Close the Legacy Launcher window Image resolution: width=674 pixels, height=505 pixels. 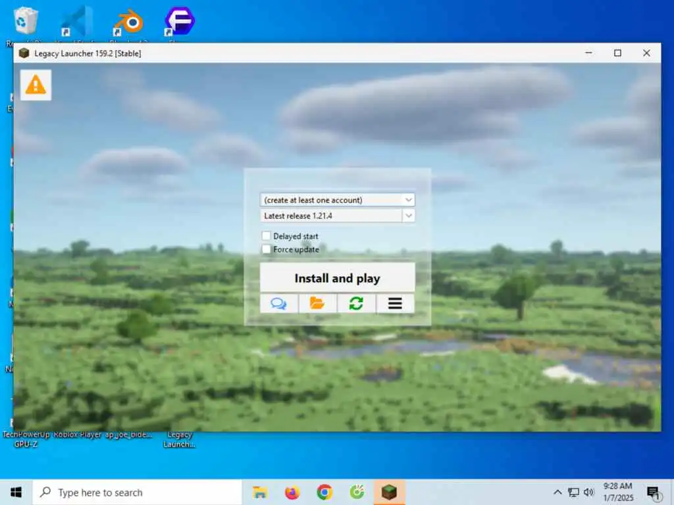(646, 53)
